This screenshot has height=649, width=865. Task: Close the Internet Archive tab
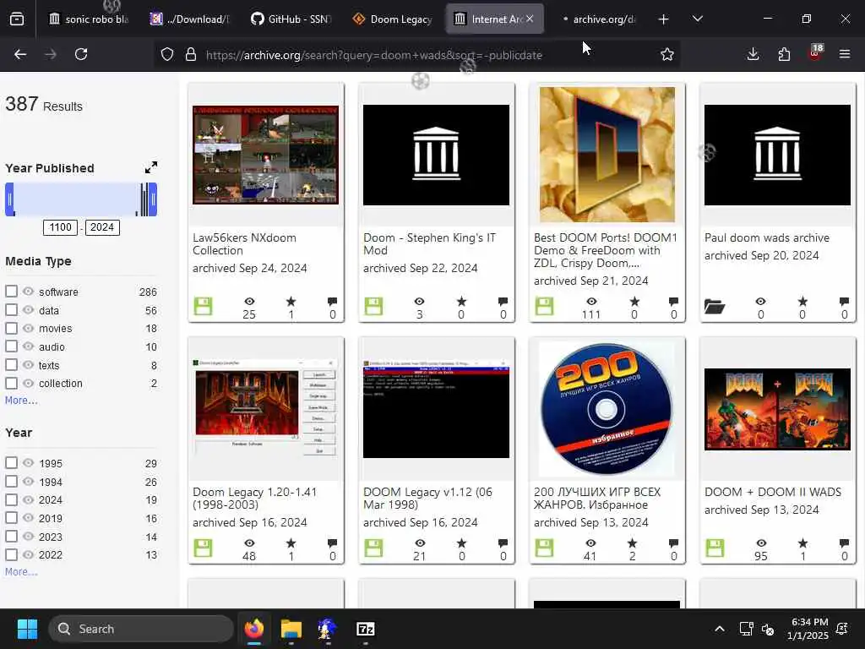[530, 19]
